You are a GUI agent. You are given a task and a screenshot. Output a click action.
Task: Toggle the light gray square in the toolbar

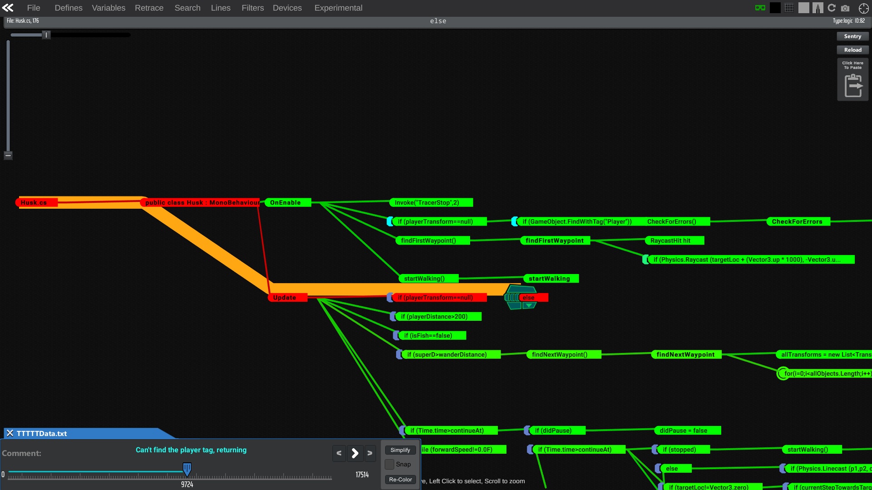(x=804, y=8)
